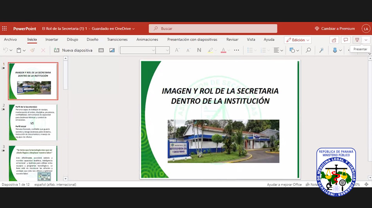The width and height of the screenshot is (372, 208).
Task: Click the Insert Picture icon
Action: pyautogui.click(x=112, y=50)
